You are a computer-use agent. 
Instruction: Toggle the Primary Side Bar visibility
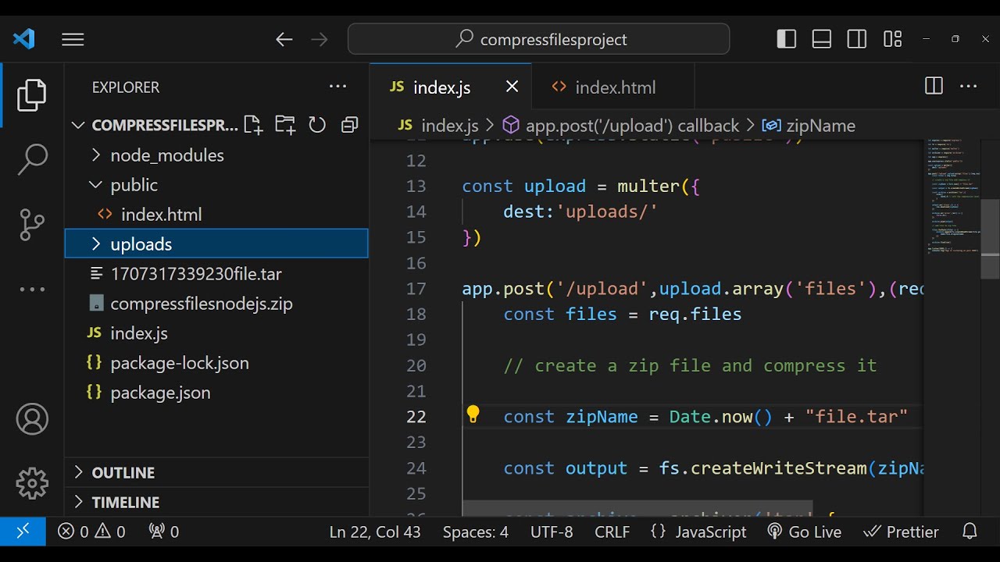click(786, 39)
